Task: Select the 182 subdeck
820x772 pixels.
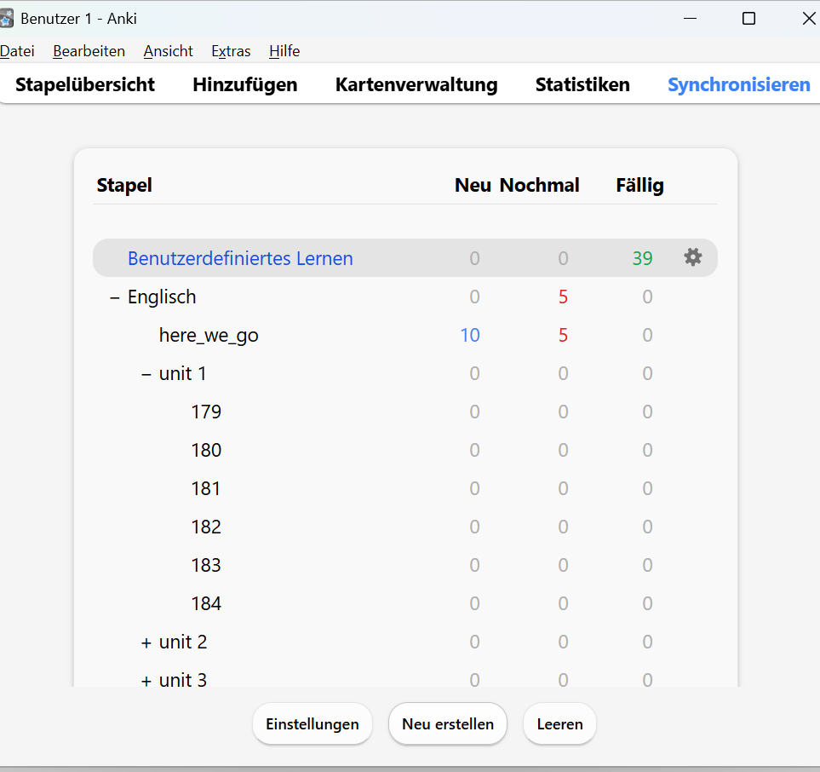Action: click(206, 527)
